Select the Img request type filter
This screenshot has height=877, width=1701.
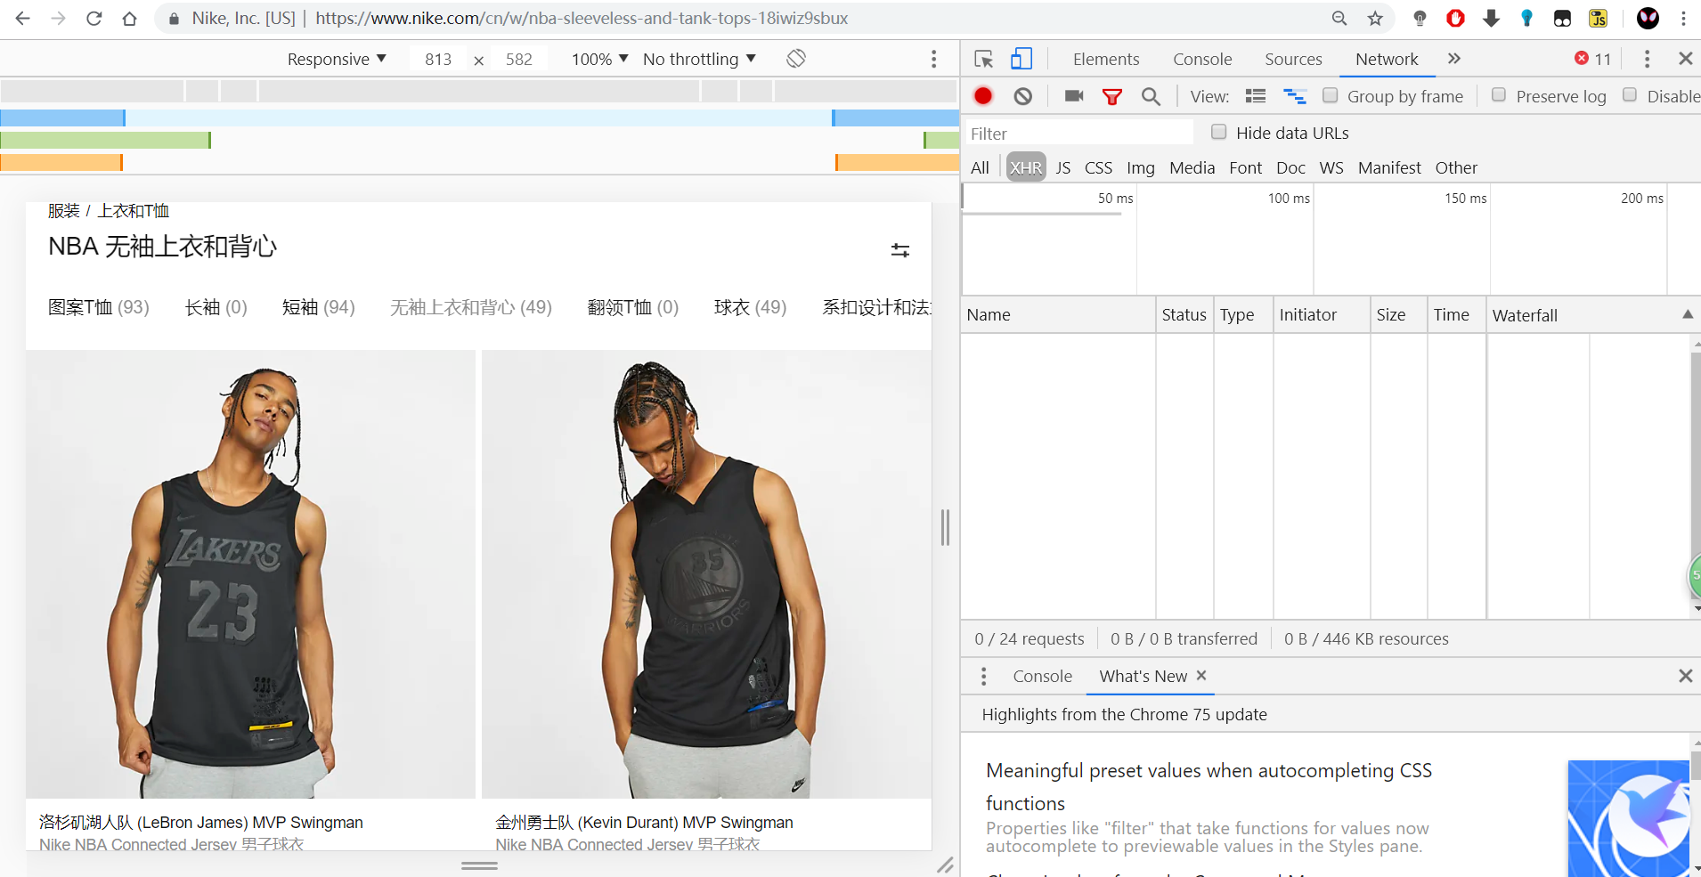click(x=1140, y=167)
